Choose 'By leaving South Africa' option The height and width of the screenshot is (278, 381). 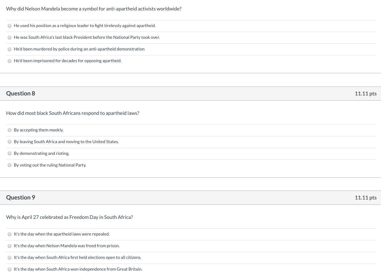click(x=10, y=142)
